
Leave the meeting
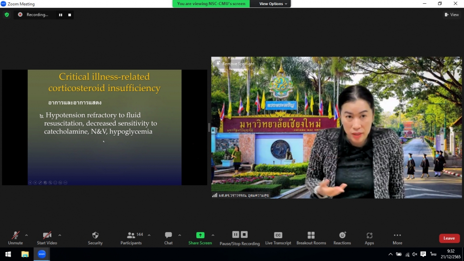449,238
